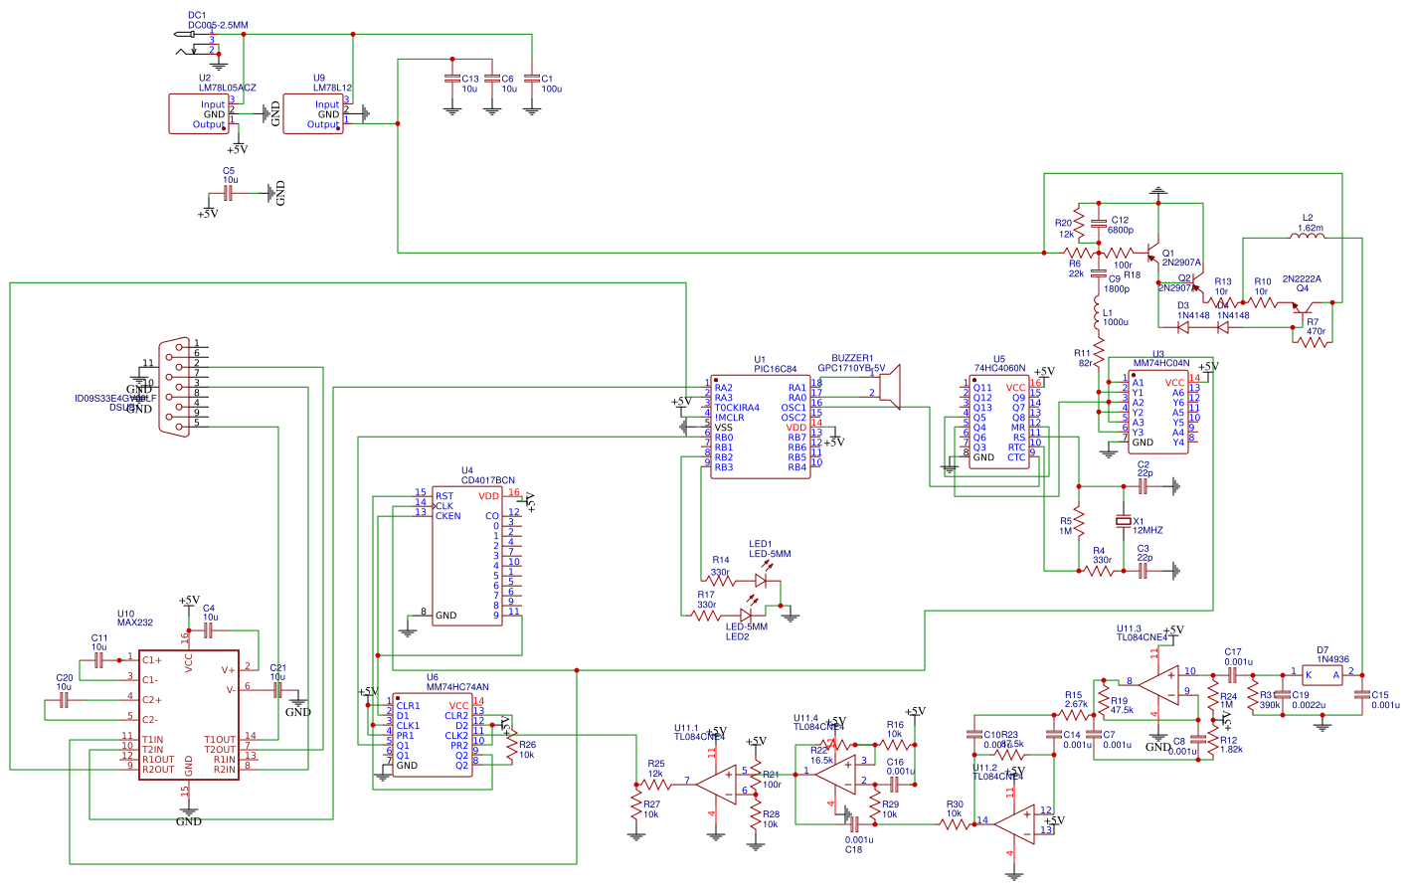Image resolution: width=1410 pixels, height=890 pixels.
Task: Click the U2 LM78L05ACZ regulator block
Action: [199, 113]
